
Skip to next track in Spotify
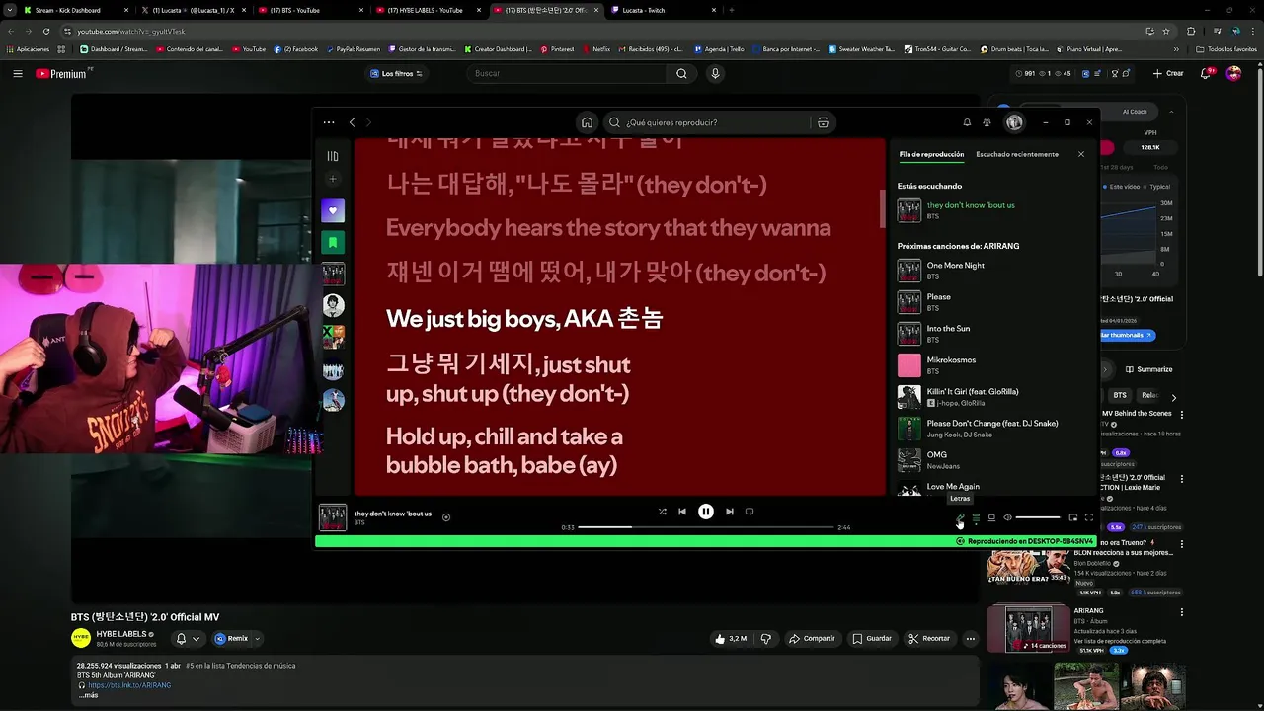[730, 512]
